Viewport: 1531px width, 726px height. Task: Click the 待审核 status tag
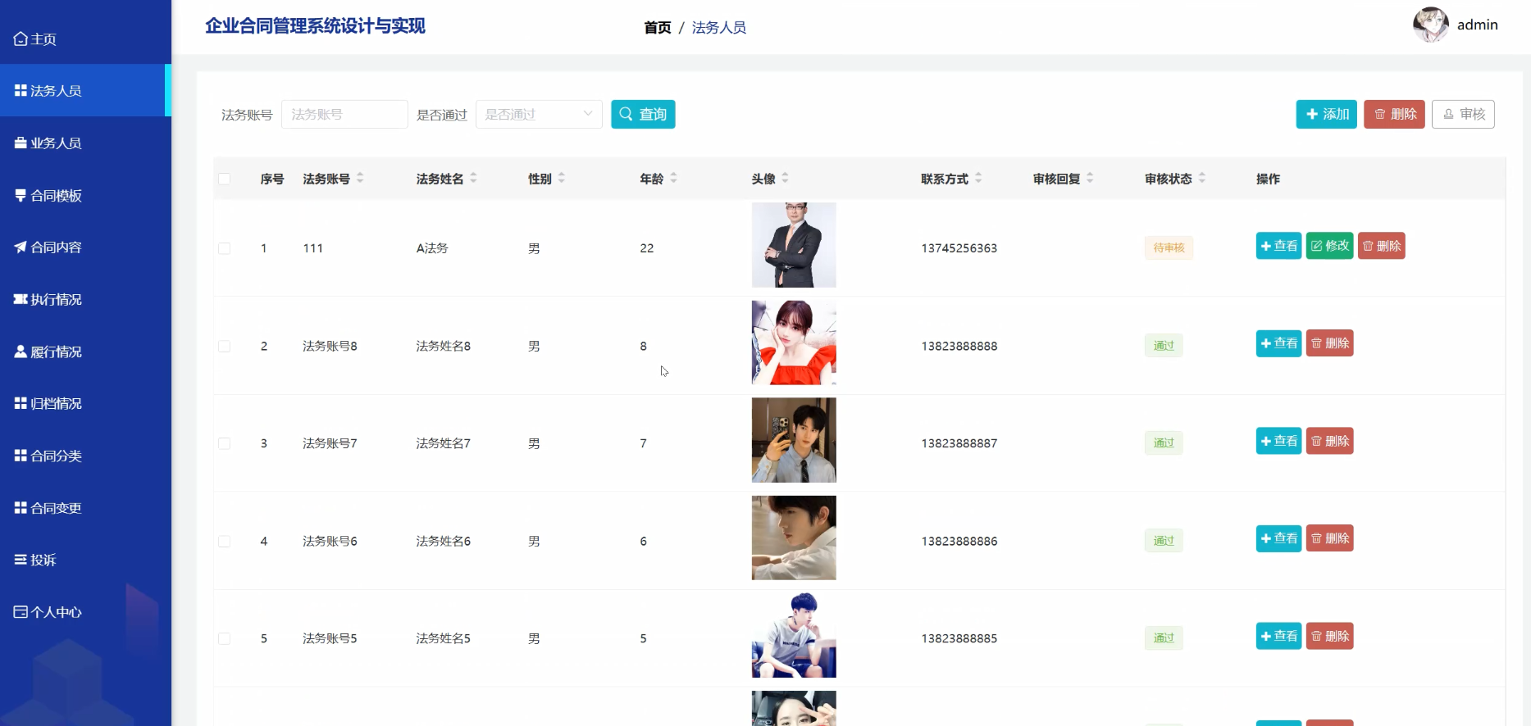pos(1169,247)
